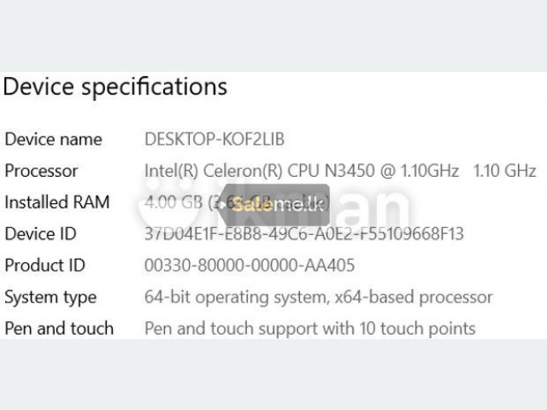
Task: Click the Device ID label
Action: tap(40, 233)
